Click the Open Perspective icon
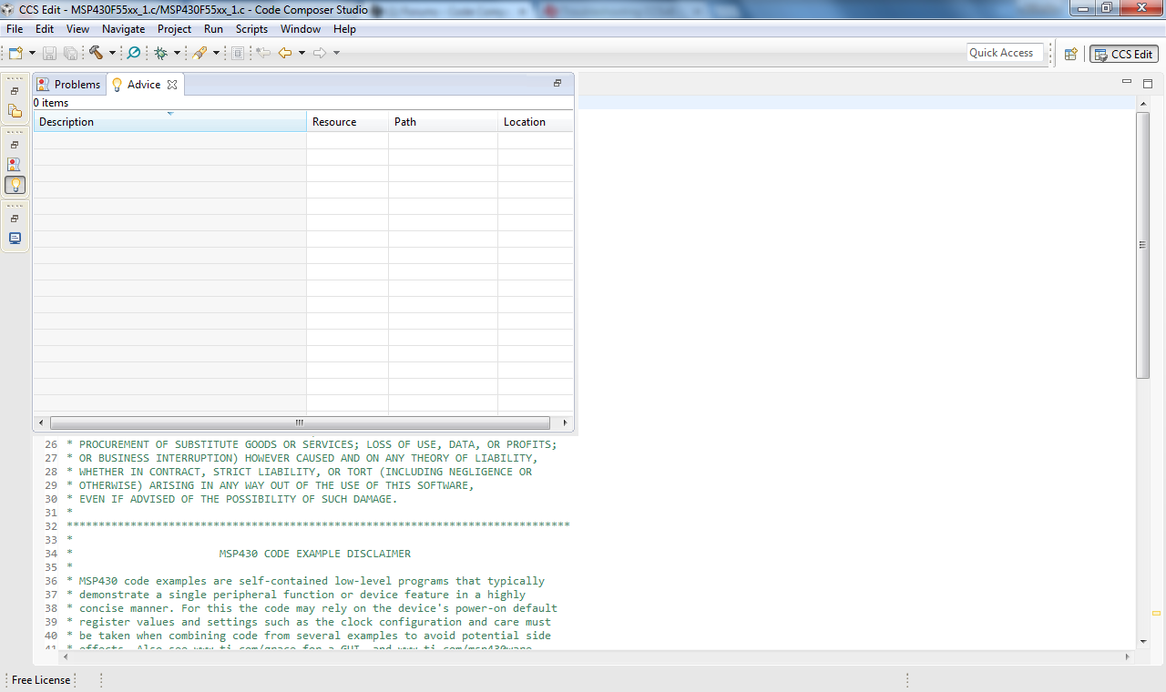Screen dimensions: 1166x692 coord(1071,54)
